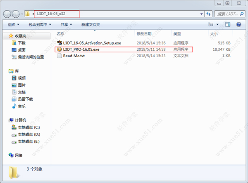This screenshot has height=183, width=248.
Task: Select 收藏夹 favorites in sidebar
Action: tap(20, 36)
